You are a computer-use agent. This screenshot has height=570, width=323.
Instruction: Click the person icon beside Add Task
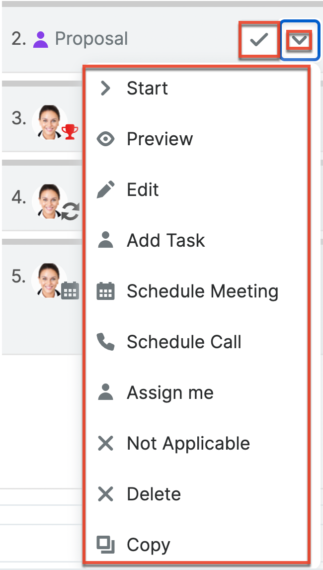click(105, 241)
